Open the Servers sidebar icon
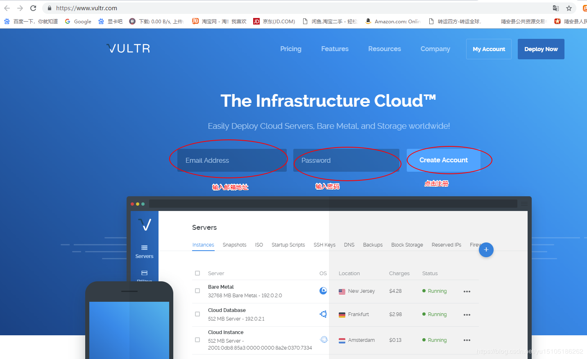Image resolution: width=587 pixels, height=359 pixels. [x=144, y=251]
